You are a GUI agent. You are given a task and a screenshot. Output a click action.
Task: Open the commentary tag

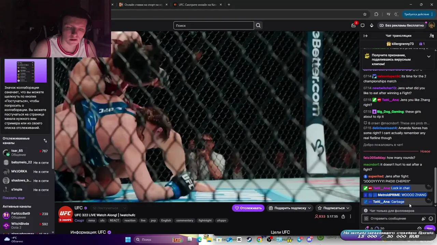pos(185,220)
